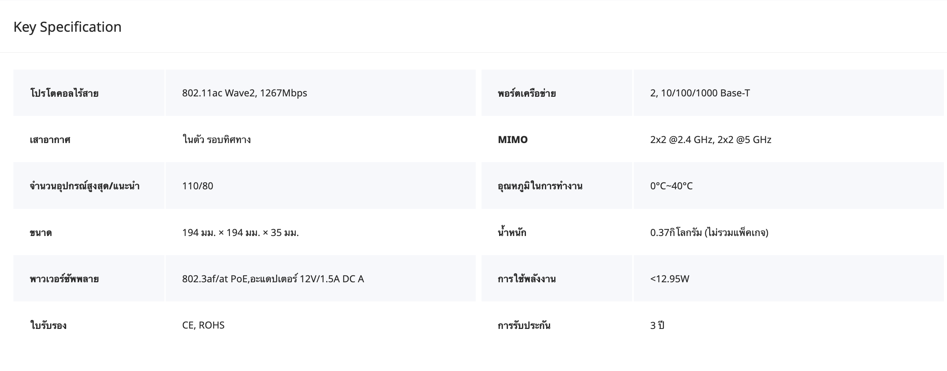The image size is (947, 371).
Task: Select the 2, 10/100/1000 Base-T value
Action: point(700,93)
